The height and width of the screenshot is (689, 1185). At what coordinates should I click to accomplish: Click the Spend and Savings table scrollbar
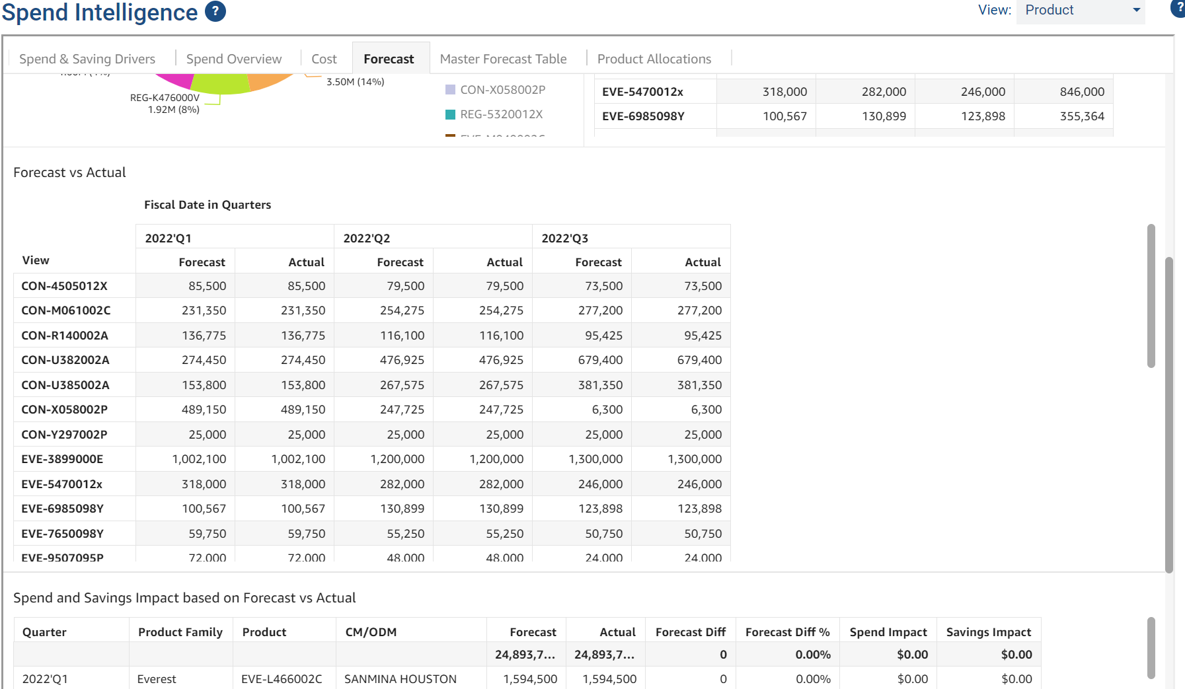coord(1151,647)
